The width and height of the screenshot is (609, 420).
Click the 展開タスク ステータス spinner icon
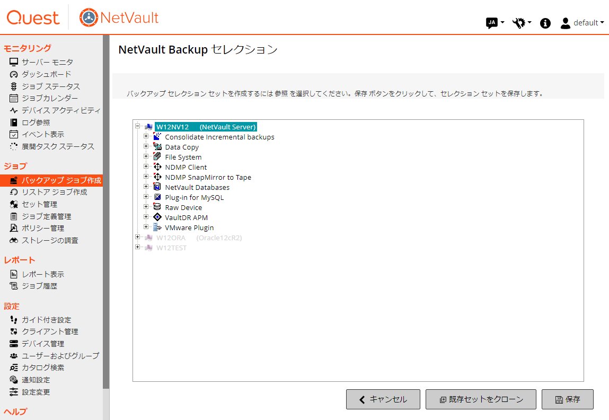14,146
